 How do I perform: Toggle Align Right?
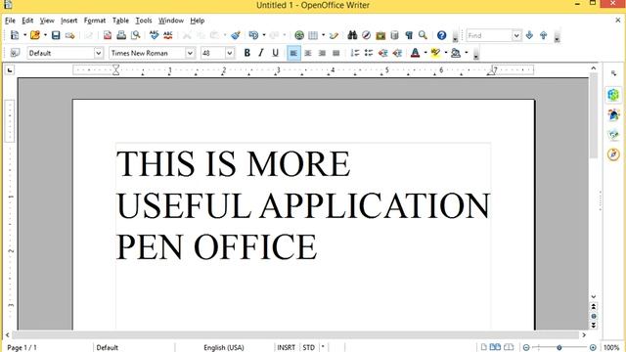tap(322, 53)
